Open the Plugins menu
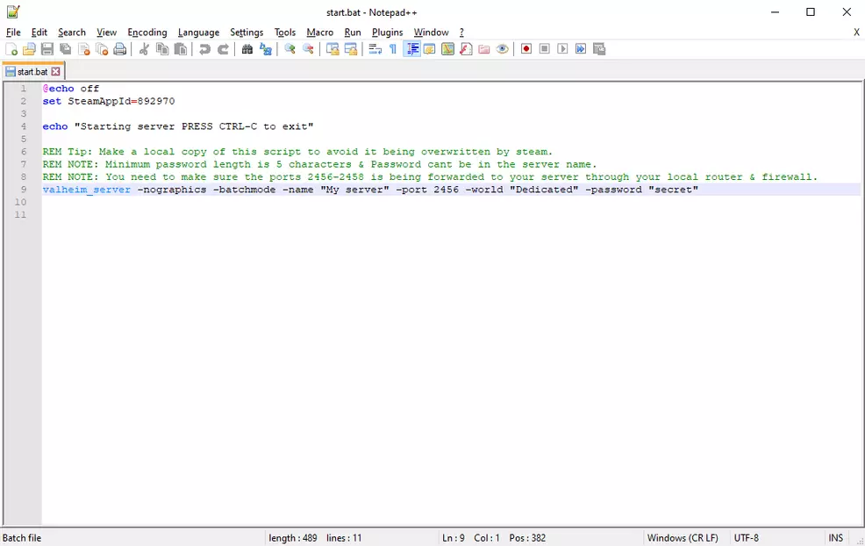The width and height of the screenshot is (865, 546). click(x=387, y=32)
